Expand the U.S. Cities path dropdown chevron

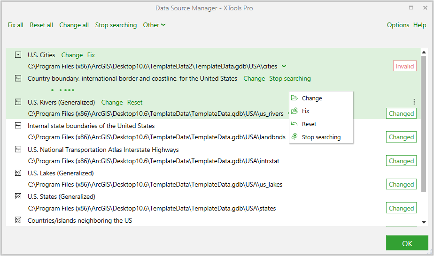284,66
